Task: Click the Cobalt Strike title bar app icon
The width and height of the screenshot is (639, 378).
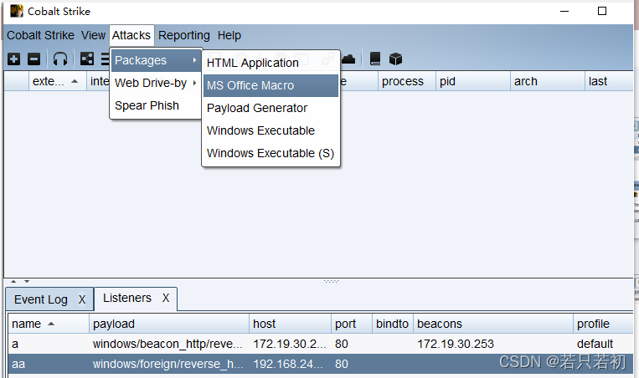Action: click(17, 11)
